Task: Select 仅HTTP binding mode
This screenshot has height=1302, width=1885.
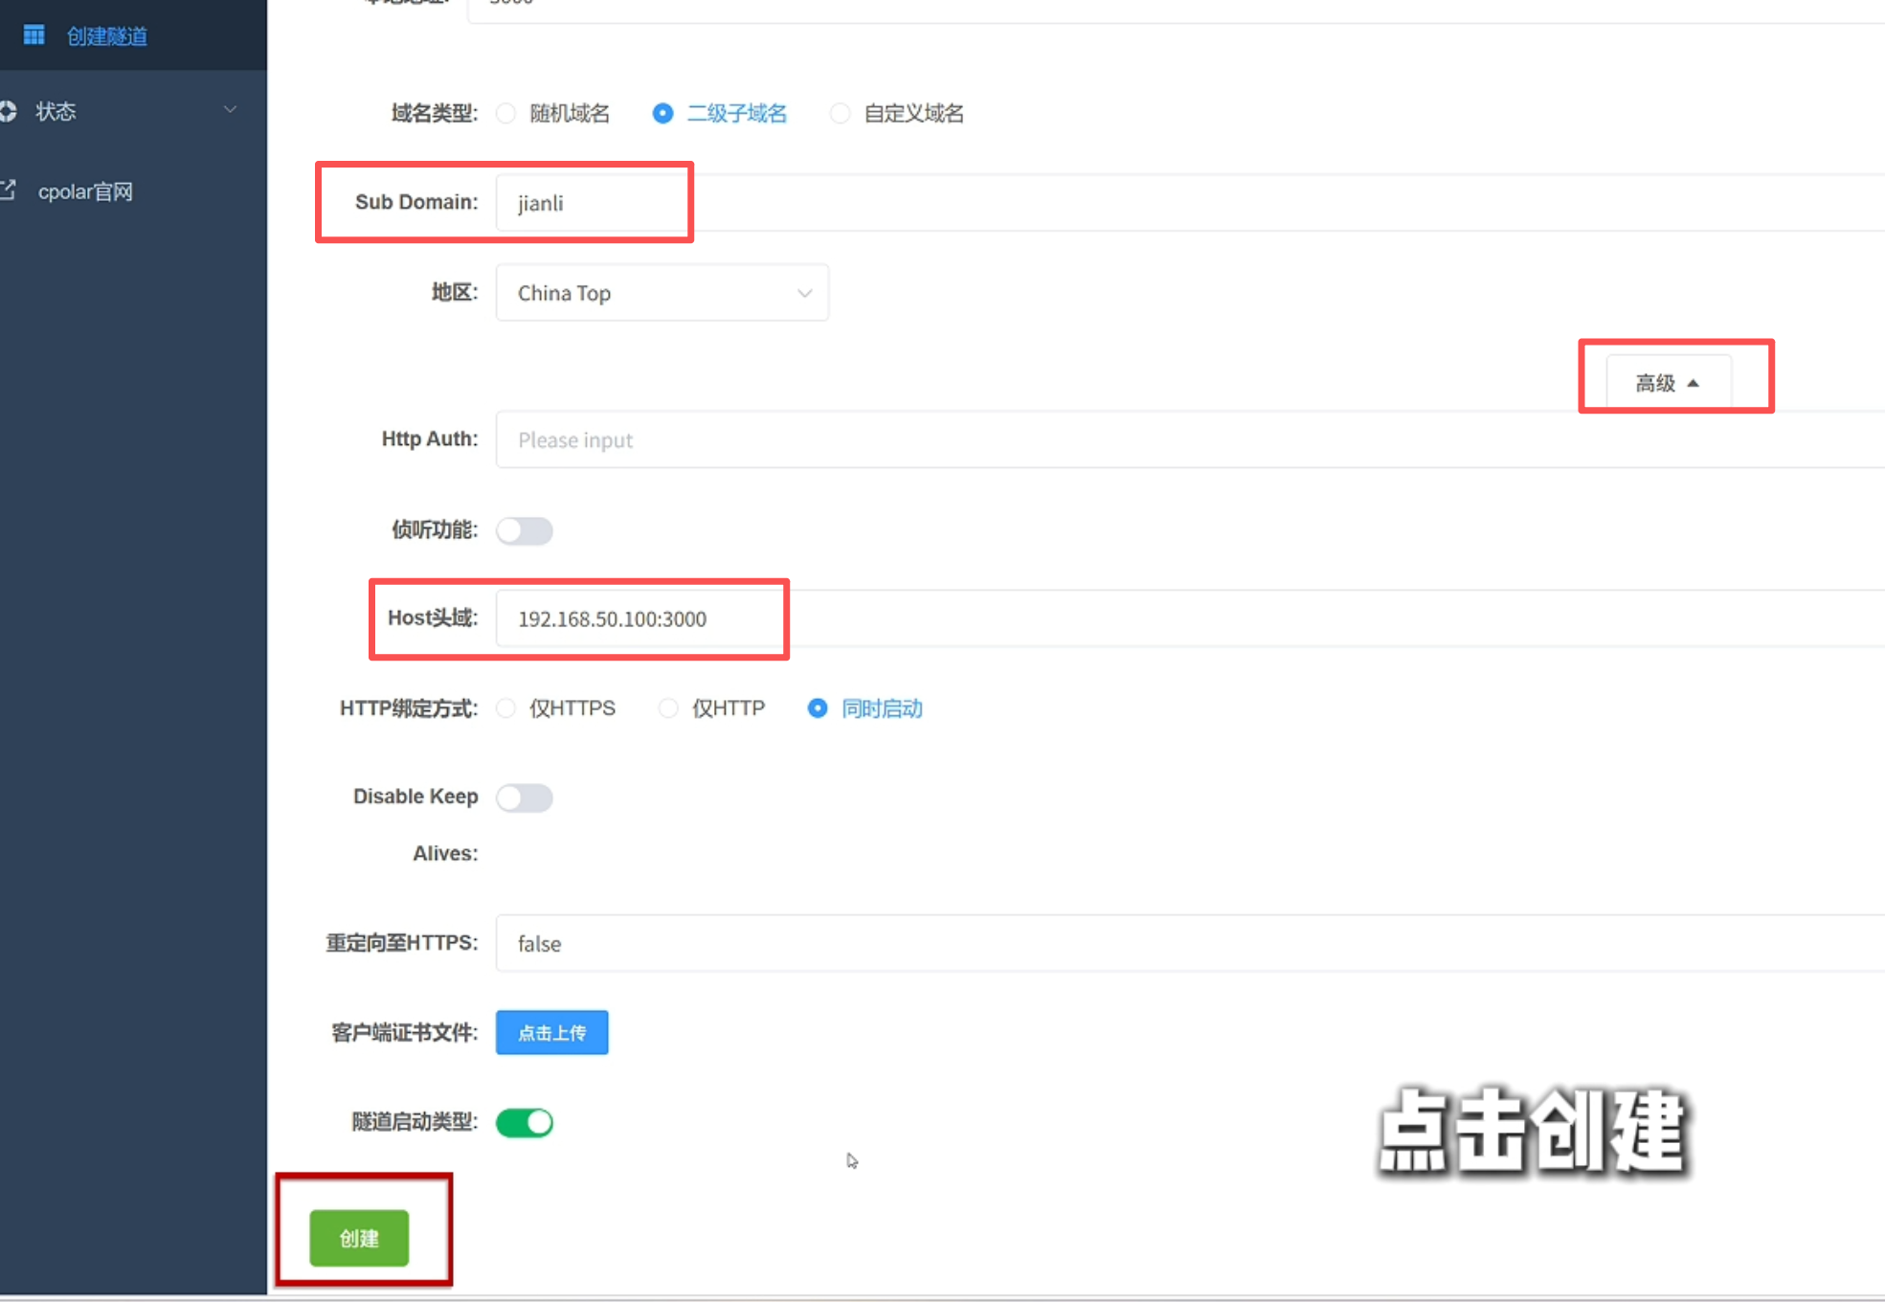Action: point(668,708)
